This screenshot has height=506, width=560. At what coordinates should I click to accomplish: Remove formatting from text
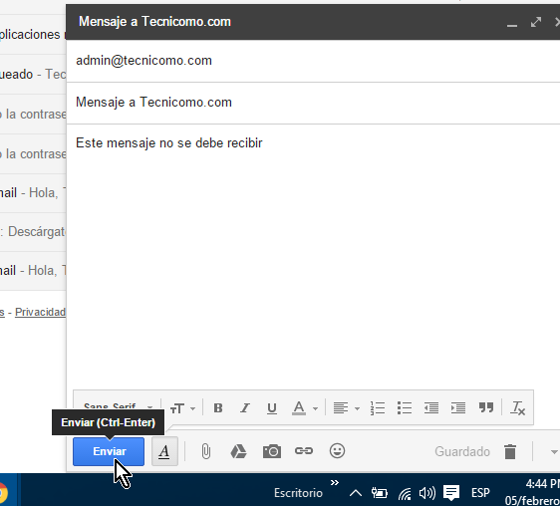[x=518, y=408]
